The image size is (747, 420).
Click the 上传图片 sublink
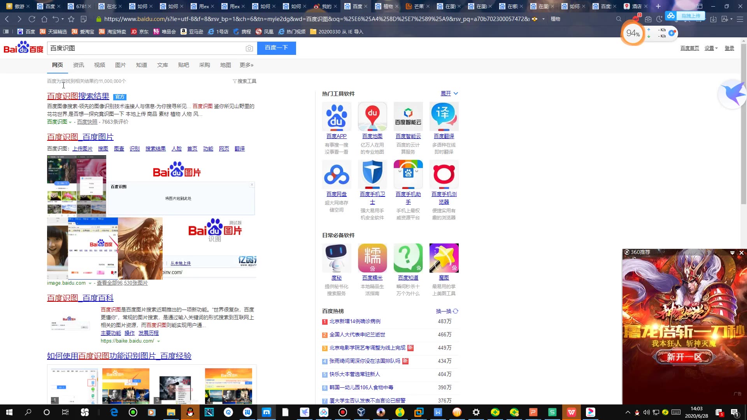point(82,149)
